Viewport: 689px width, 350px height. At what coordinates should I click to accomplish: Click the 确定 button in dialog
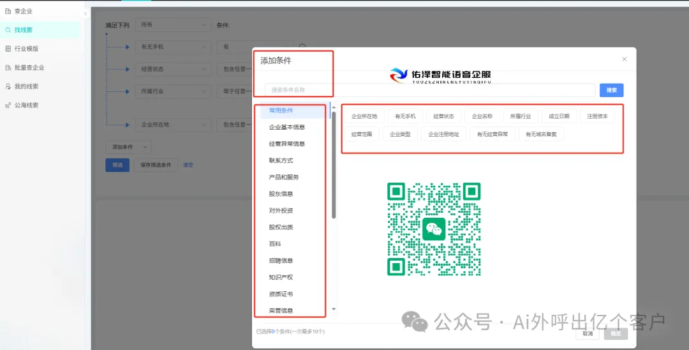coord(616,334)
